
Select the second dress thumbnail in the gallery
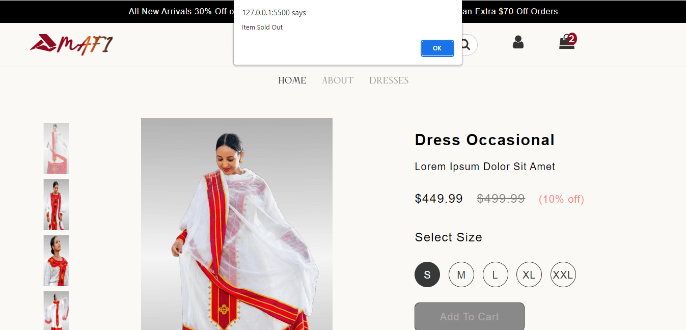pyautogui.click(x=56, y=205)
